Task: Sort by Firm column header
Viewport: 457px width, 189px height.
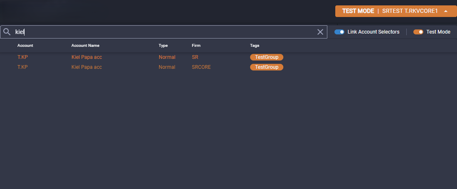Action: (x=196, y=45)
